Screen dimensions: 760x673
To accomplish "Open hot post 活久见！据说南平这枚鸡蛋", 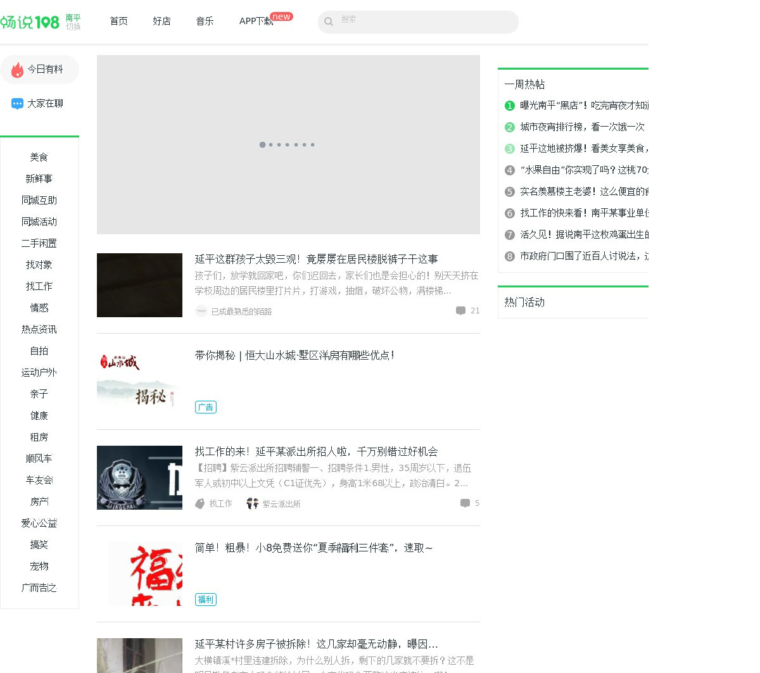I will click(x=584, y=235).
